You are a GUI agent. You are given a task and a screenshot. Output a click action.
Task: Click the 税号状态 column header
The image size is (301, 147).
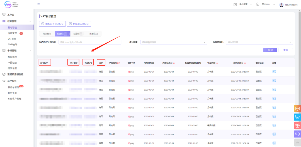click(259, 63)
